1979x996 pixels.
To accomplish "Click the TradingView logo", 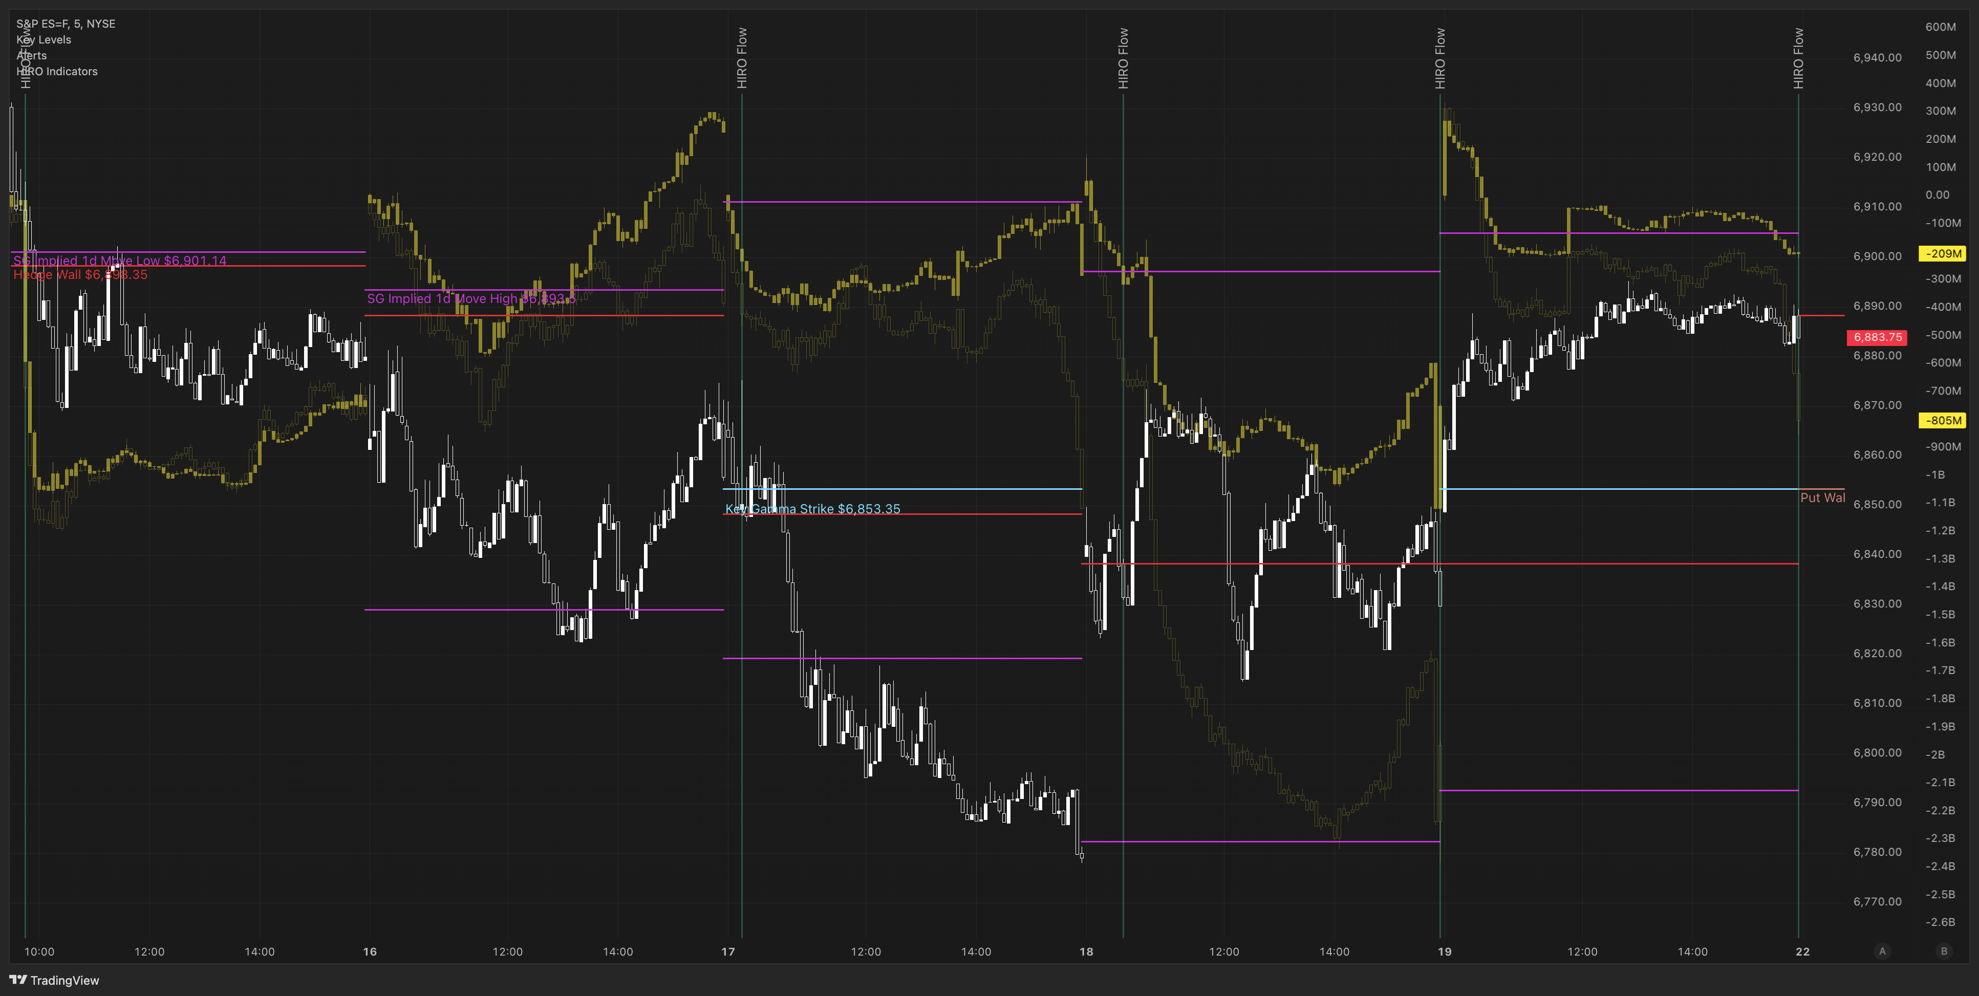I will coord(54,980).
